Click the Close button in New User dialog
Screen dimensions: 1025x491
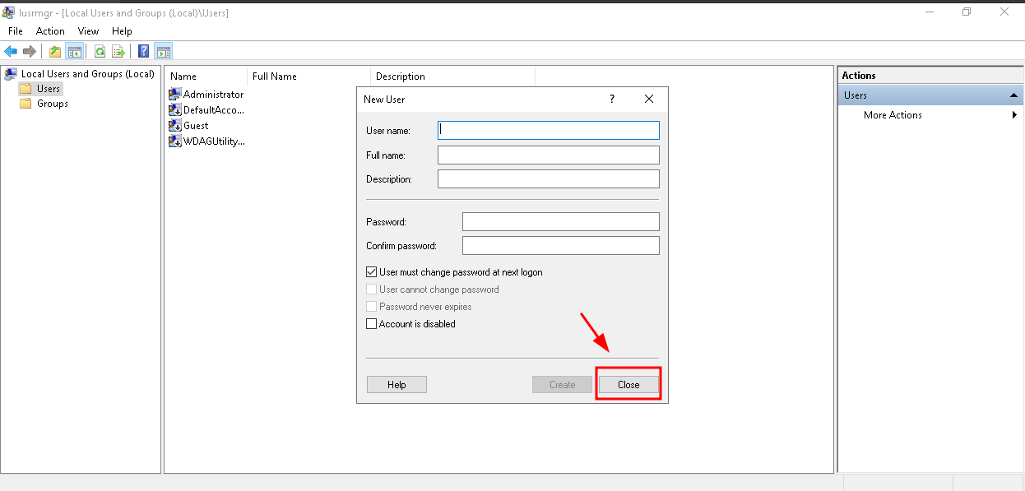(x=628, y=384)
